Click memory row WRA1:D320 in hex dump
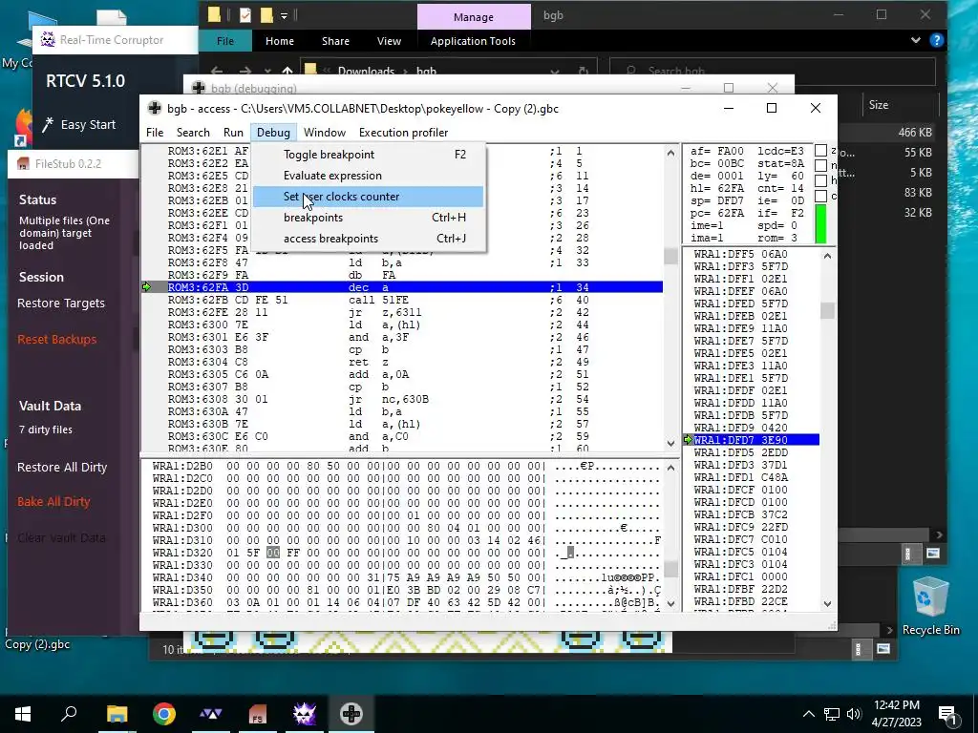Screen dimensions: 978x733 405,553
